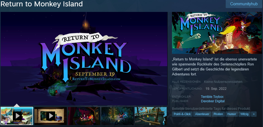Select the Piraten tag
The height and width of the screenshot is (127, 263).
click(x=218, y=114)
